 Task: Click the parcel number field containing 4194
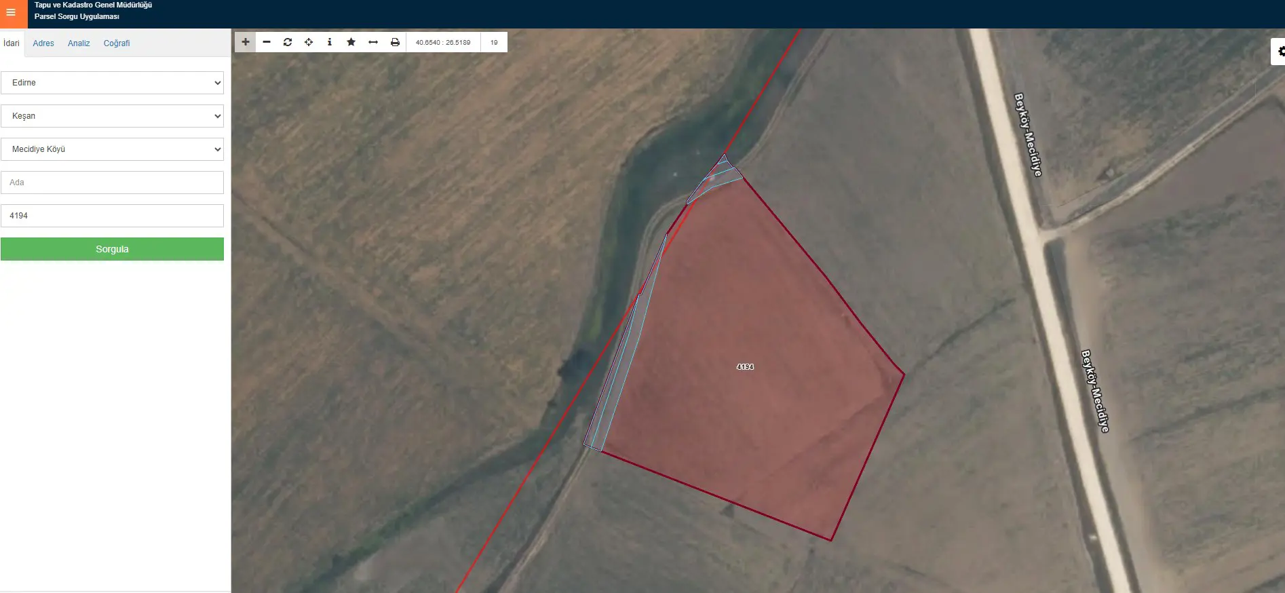click(x=112, y=216)
